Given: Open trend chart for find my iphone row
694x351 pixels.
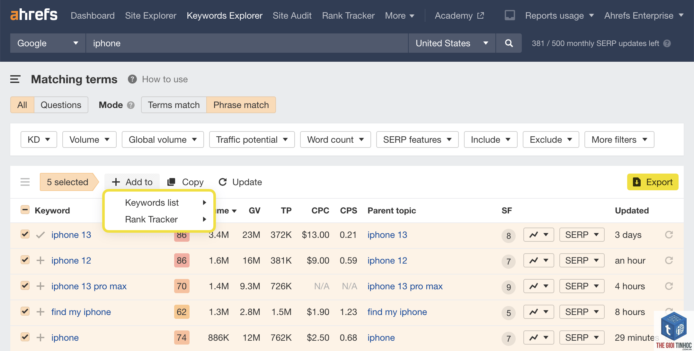Looking at the screenshot, I should click(538, 312).
